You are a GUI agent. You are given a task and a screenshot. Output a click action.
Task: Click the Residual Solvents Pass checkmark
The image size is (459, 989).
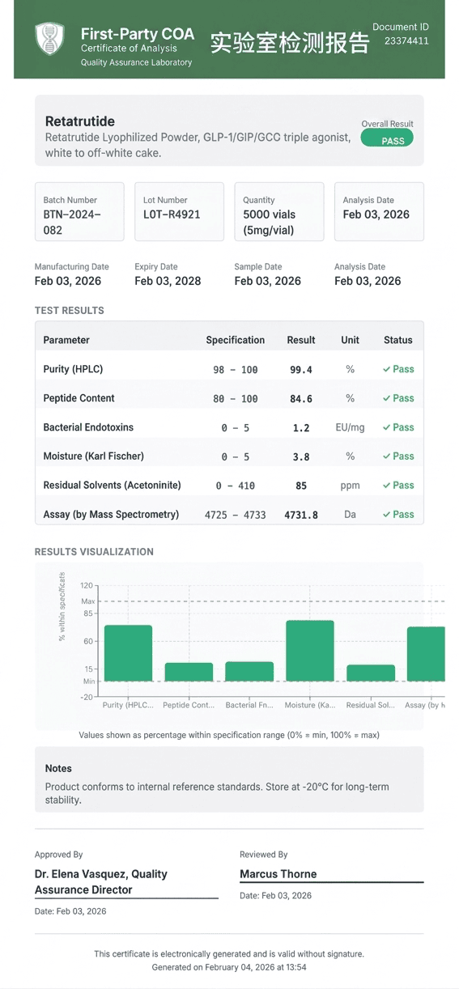coord(387,486)
